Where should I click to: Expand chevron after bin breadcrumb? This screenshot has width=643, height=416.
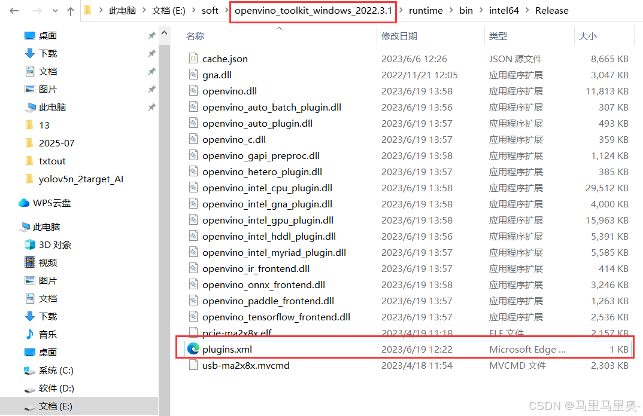coord(481,11)
